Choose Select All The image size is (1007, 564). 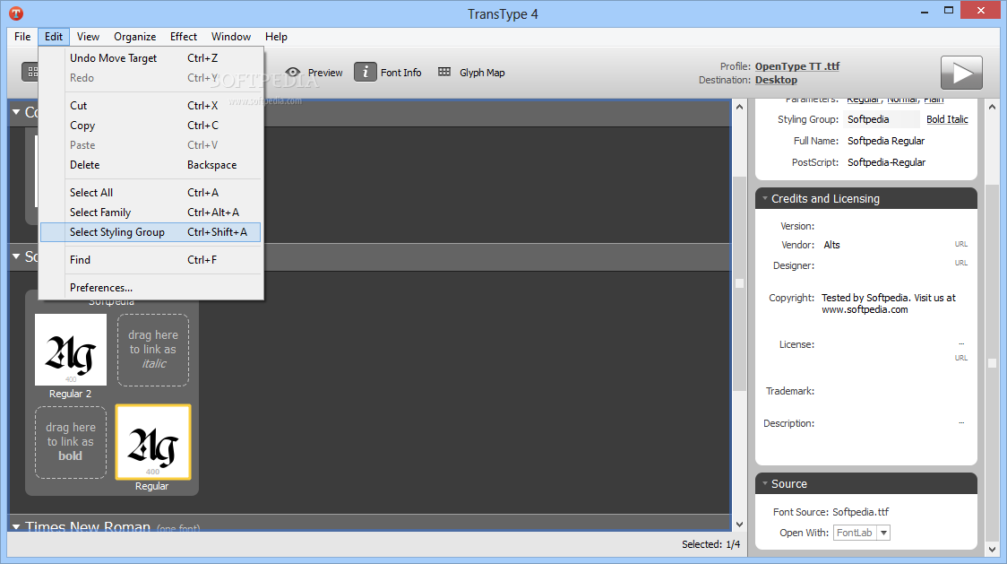pos(151,192)
